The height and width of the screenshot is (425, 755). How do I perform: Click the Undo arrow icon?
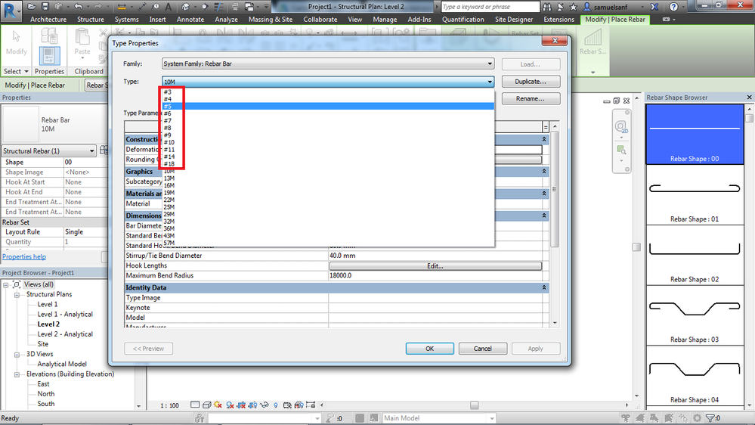click(79, 7)
